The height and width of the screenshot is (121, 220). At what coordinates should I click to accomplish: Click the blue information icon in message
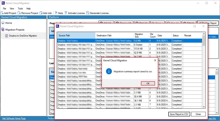tap(109, 71)
